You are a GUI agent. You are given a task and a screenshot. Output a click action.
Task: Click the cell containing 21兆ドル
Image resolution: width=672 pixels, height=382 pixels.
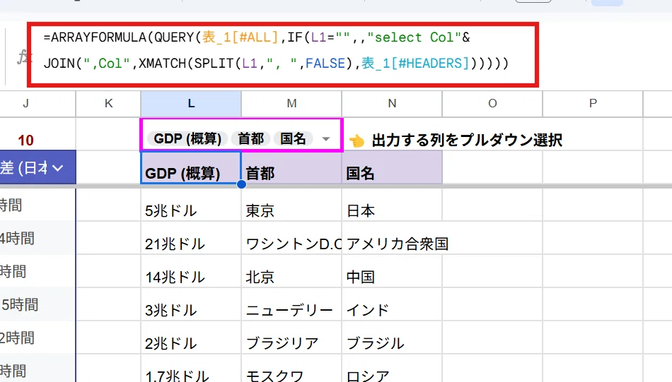(191, 238)
